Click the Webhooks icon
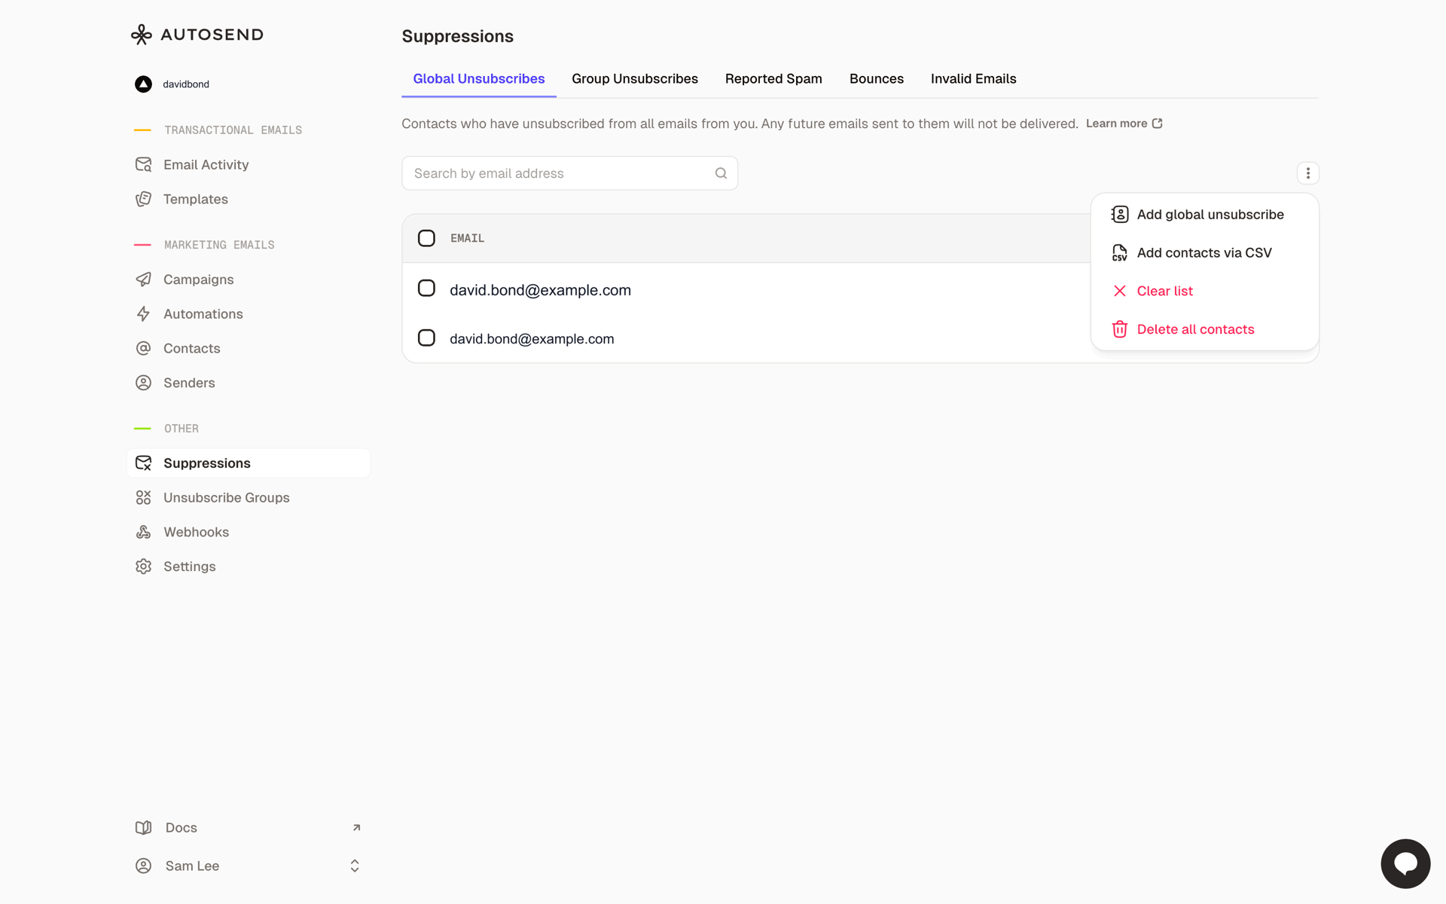 coord(143,532)
